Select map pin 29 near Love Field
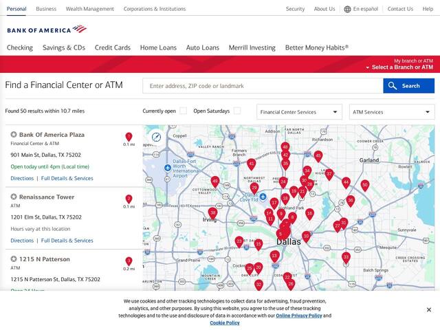The height and width of the screenshot is (330, 440). pyautogui.click(x=254, y=188)
